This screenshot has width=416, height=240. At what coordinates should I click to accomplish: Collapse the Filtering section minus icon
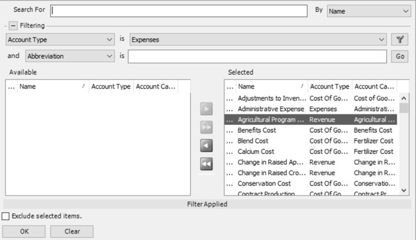point(13,26)
